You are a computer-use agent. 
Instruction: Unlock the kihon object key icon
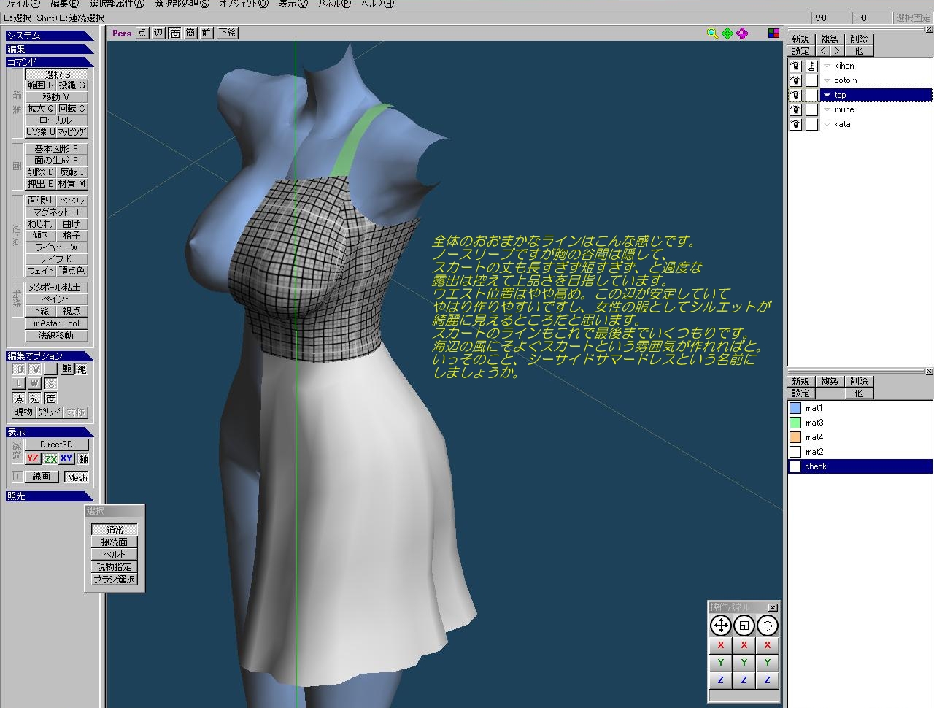811,66
